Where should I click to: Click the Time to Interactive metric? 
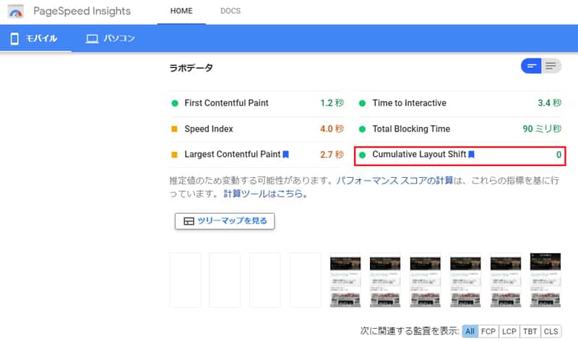point(460,103)
